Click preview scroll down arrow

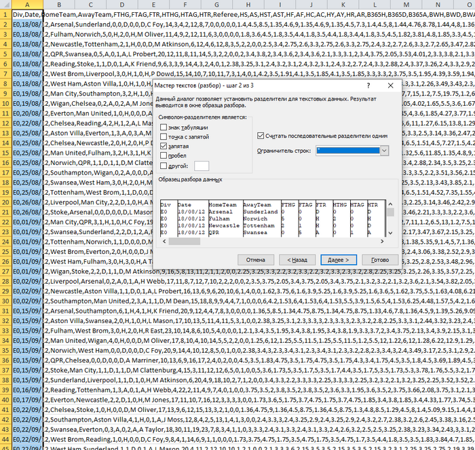click(390, 233)
